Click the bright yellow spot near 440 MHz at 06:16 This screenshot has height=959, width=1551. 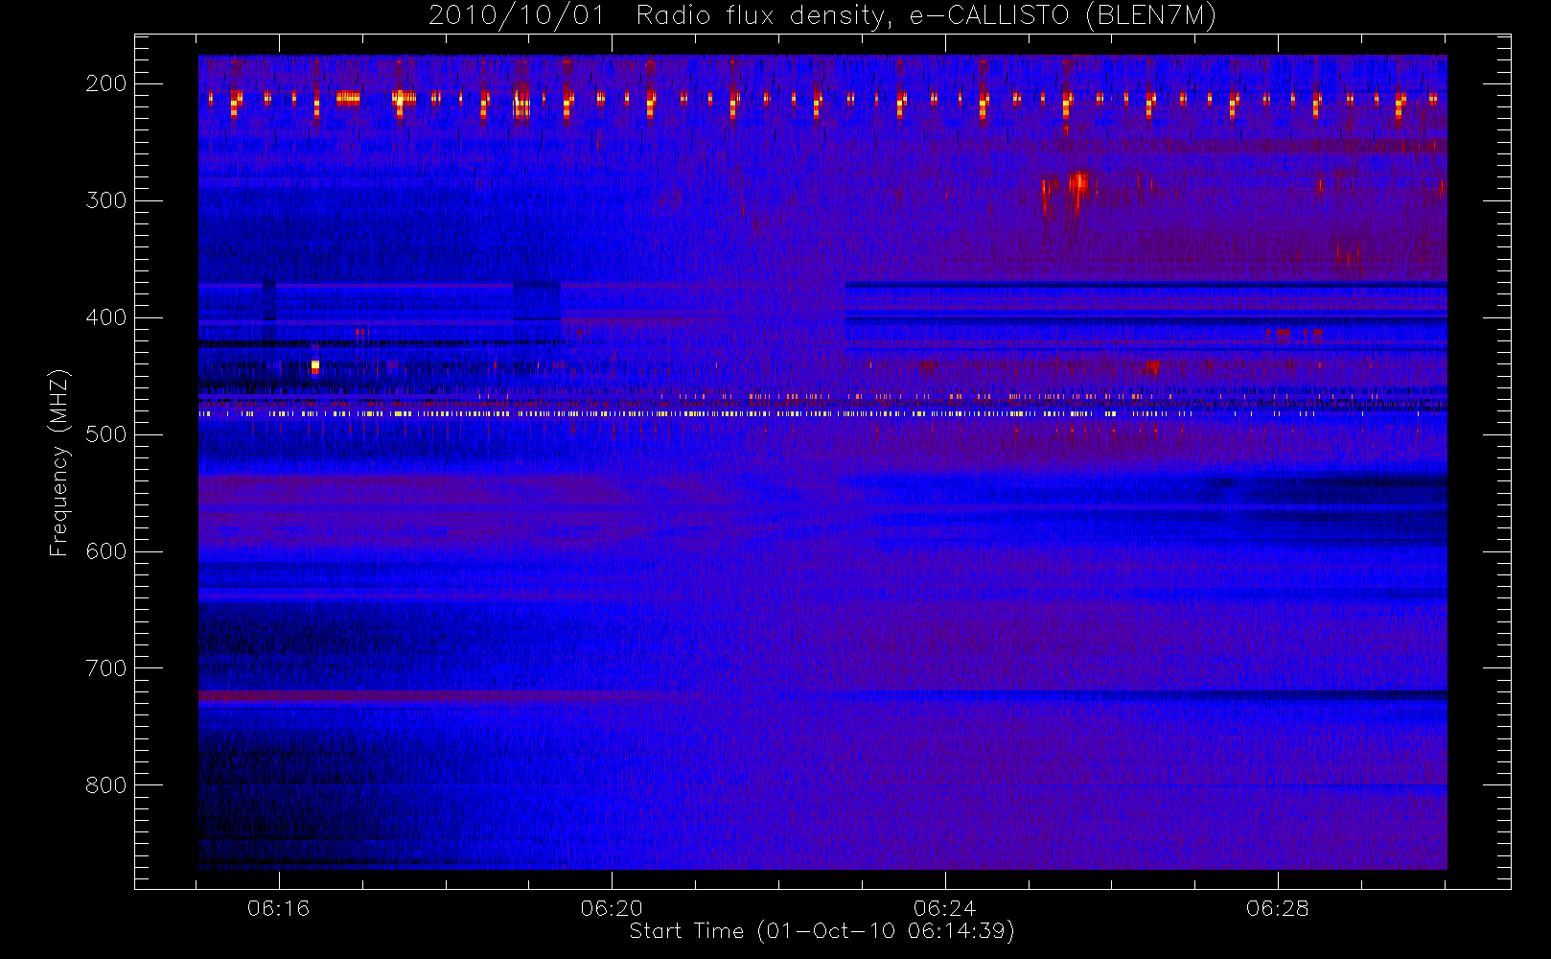coord(315,366)
